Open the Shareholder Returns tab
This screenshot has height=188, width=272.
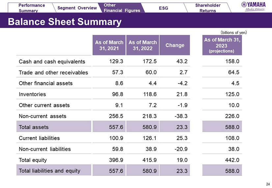point(207,8)
